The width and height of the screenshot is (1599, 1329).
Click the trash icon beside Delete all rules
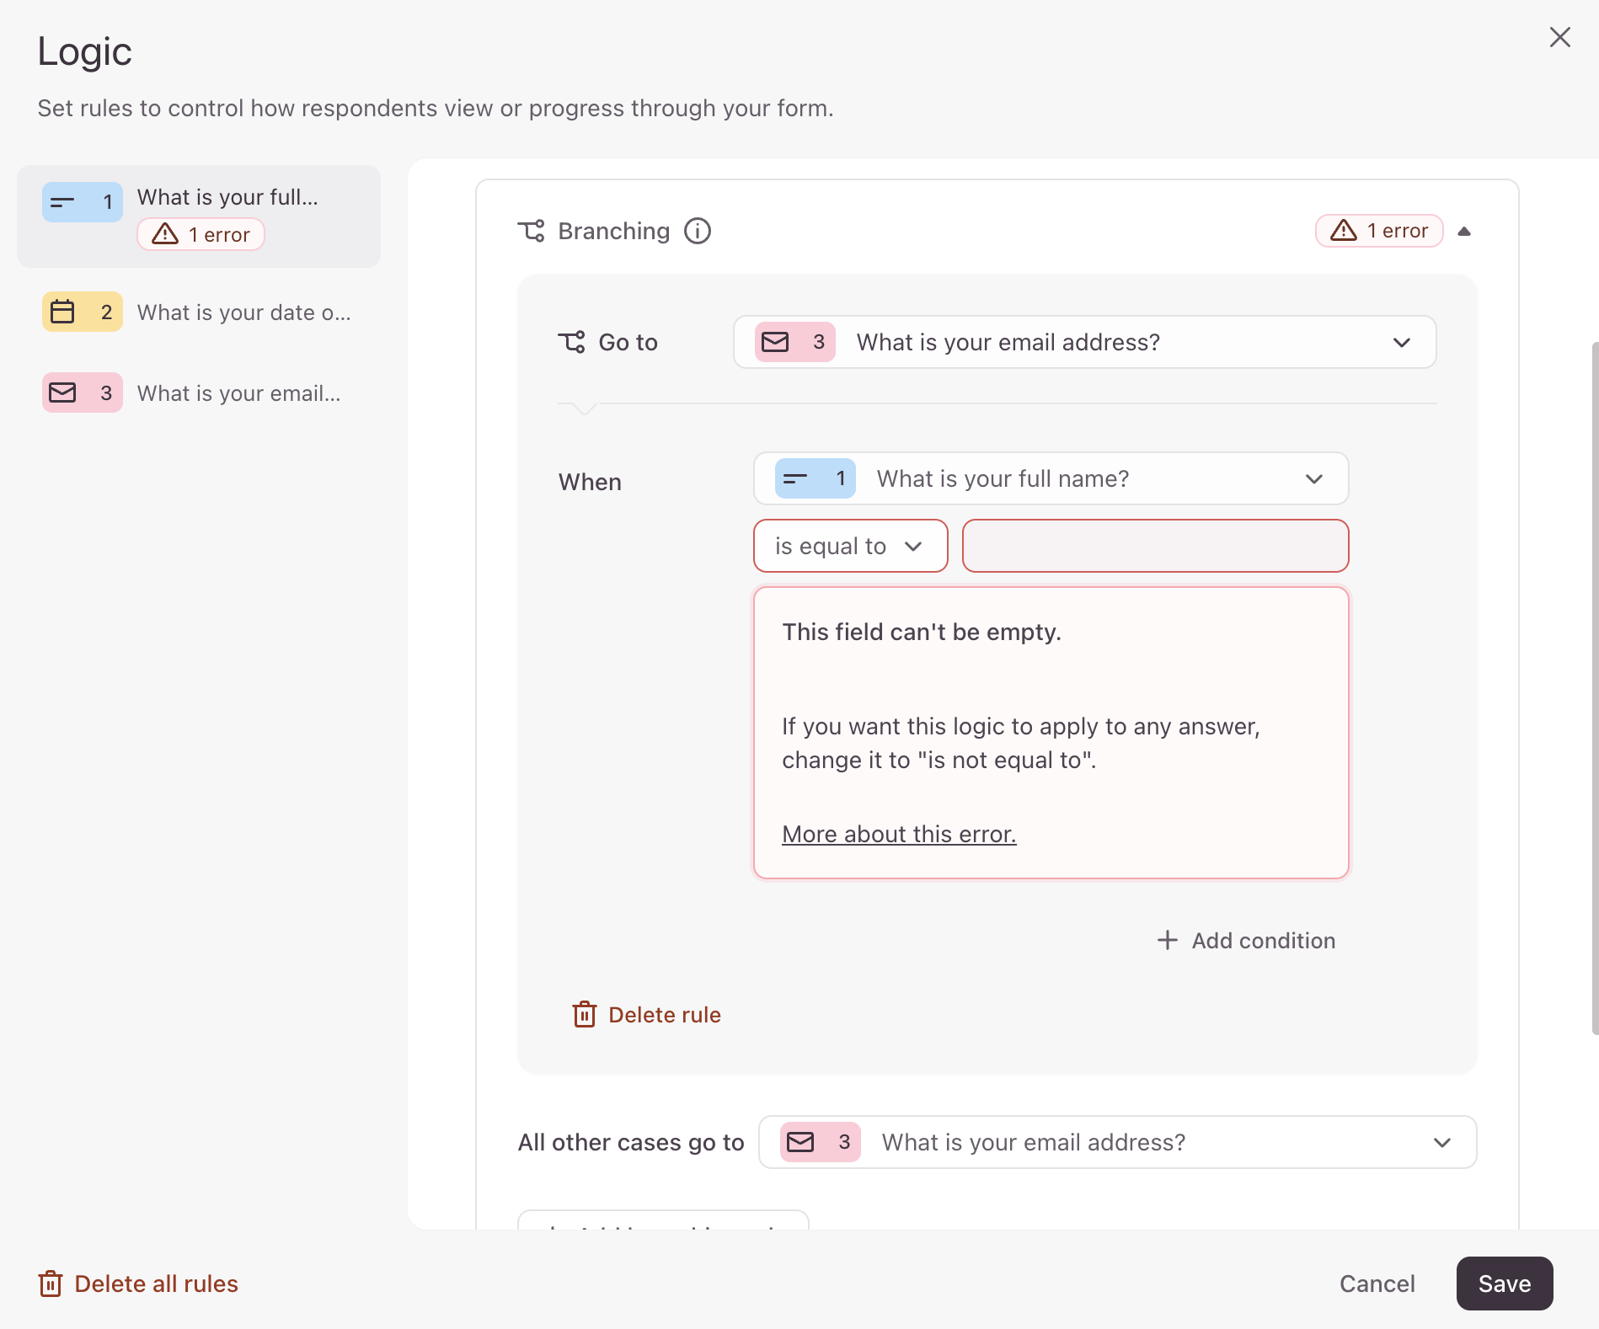pos(51,1284)
